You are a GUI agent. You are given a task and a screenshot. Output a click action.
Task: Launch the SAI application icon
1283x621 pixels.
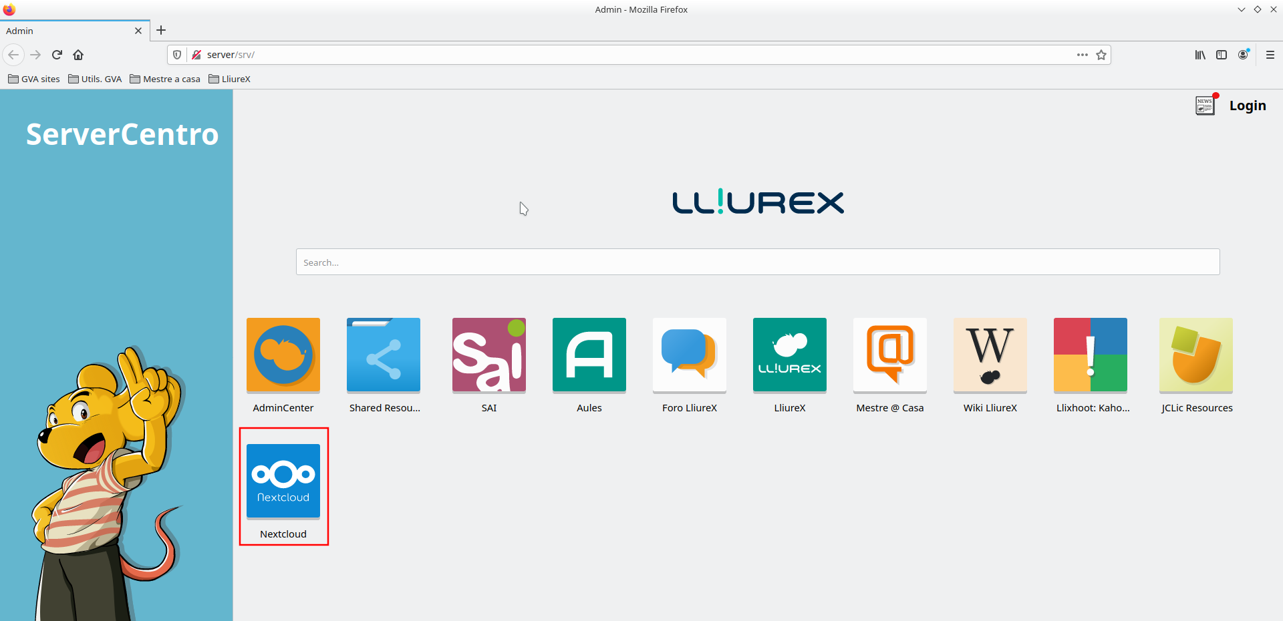pos(488,355)
